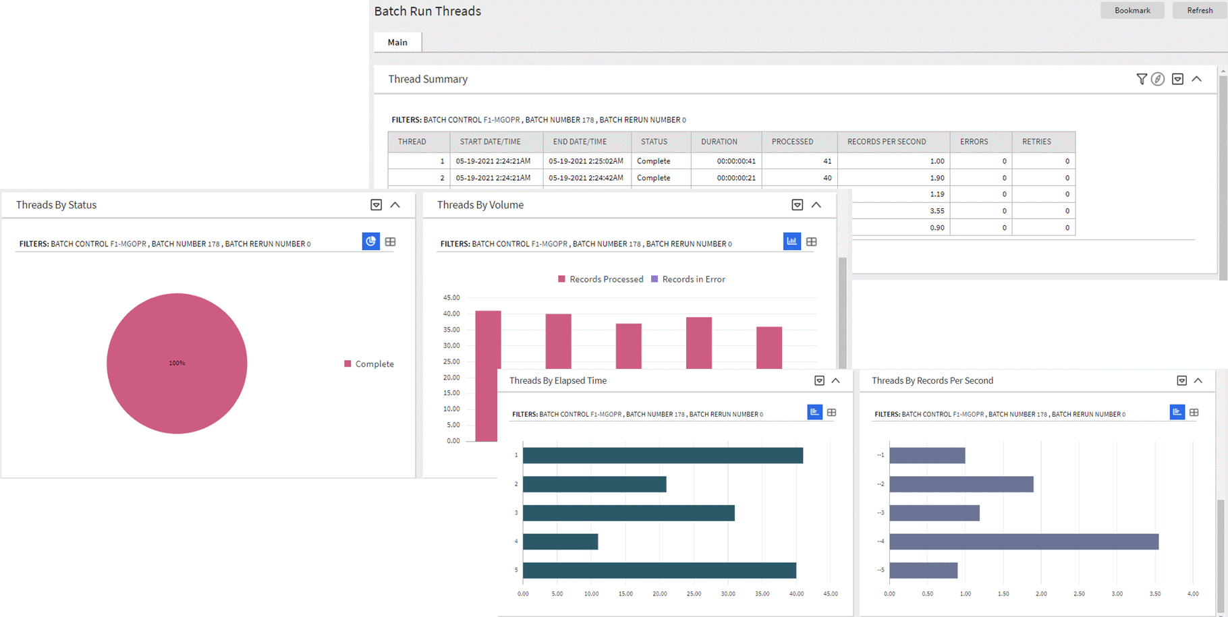Image resolution: width=1228 pixels, height=617 pixels.
Task: Click the Bookmark button
Action: pyautogui.click(x=1132, y=10)
